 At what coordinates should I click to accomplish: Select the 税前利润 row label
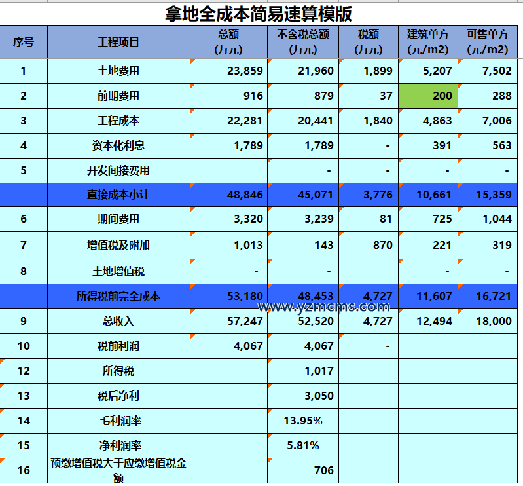(118, 346)
